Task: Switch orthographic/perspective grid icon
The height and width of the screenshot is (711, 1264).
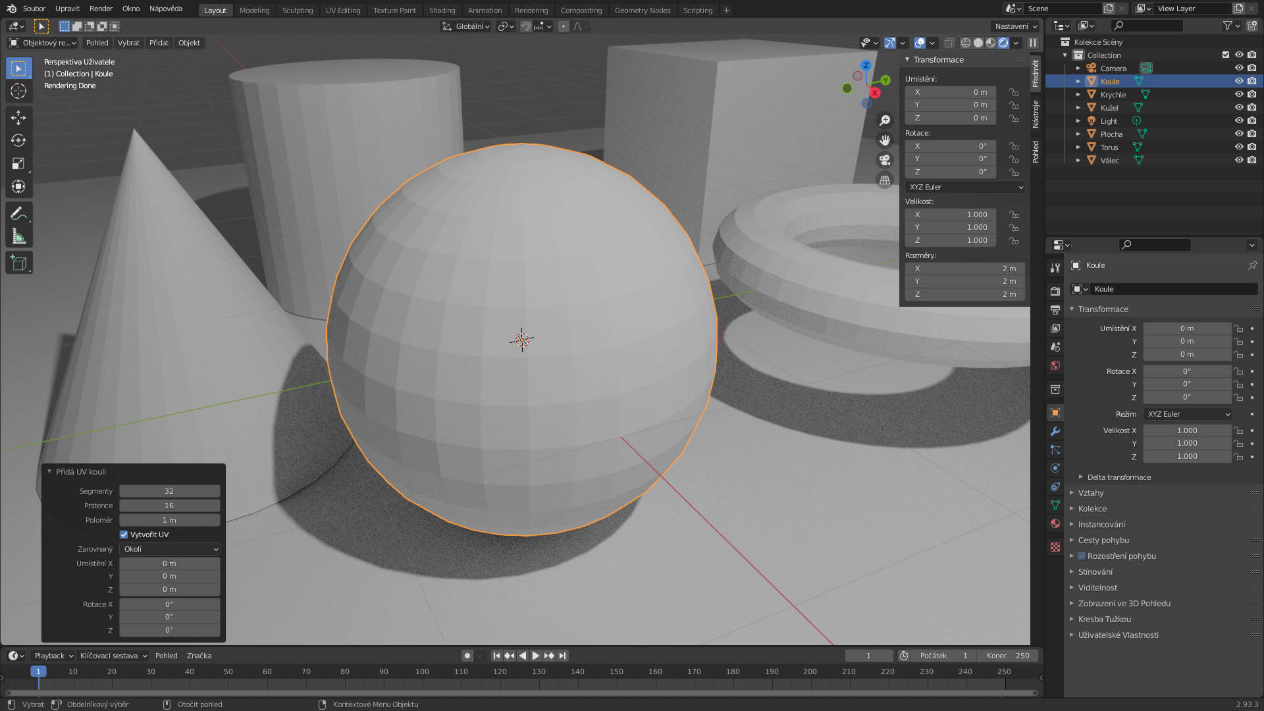Action: [885, 180]
